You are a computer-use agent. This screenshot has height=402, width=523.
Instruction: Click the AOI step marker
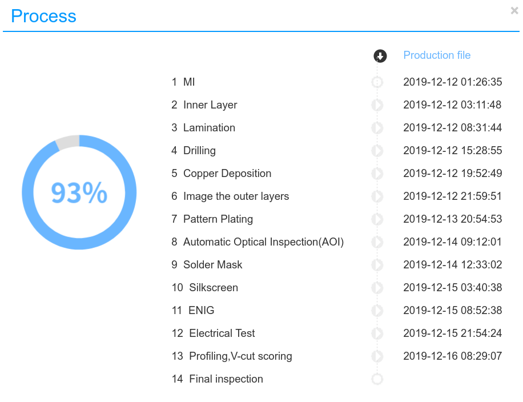(377, 242)
